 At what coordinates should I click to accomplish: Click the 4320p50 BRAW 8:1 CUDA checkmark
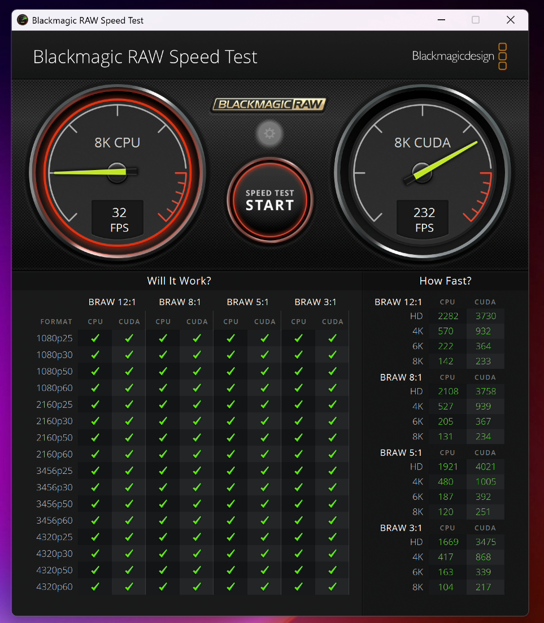pyautogui.click(x=197, y=570)
